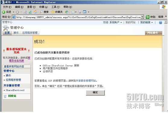Open the 工具(T) menu
Screen dimensions: 168x113
(x=55, y=7)
